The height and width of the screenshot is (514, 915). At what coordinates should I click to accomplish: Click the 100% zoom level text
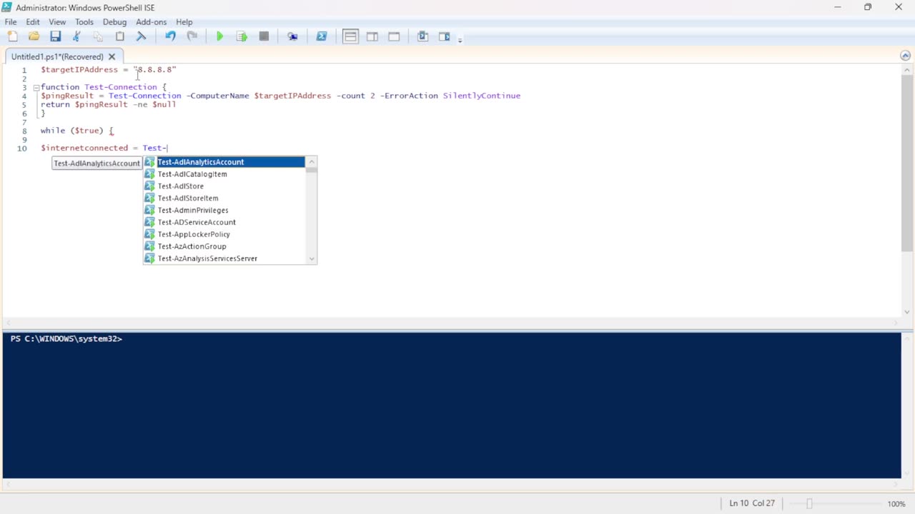coord(896,503)
